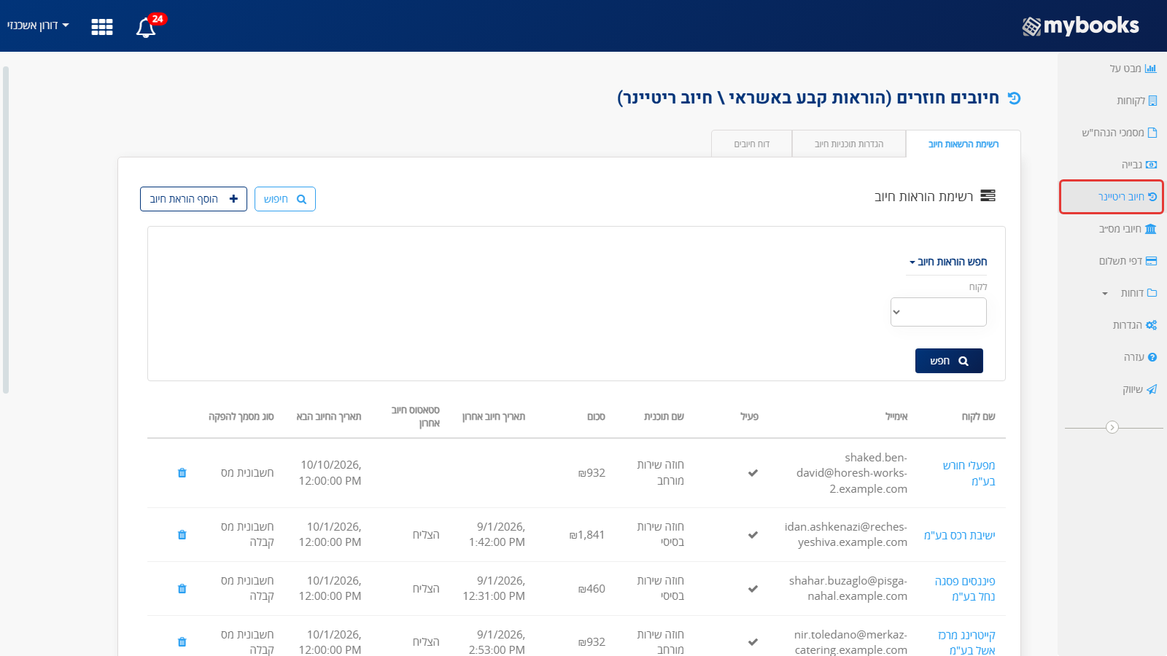Delete the פיננסים פסגת נחל charge row
Viewport: 1167px width, 656px height.
[182, 589]
